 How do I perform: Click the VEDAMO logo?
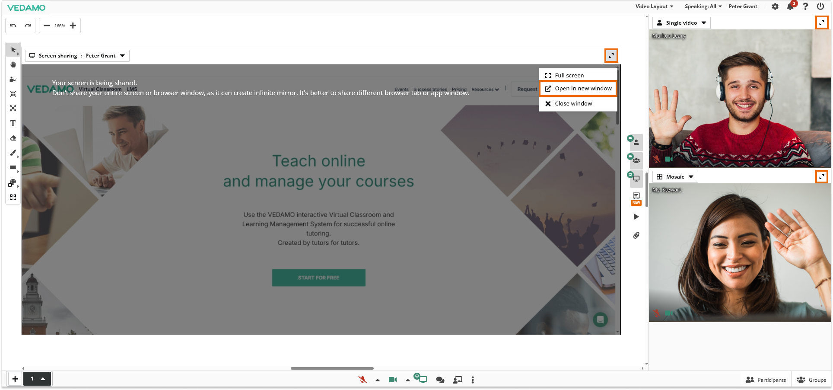click(26, 8)
